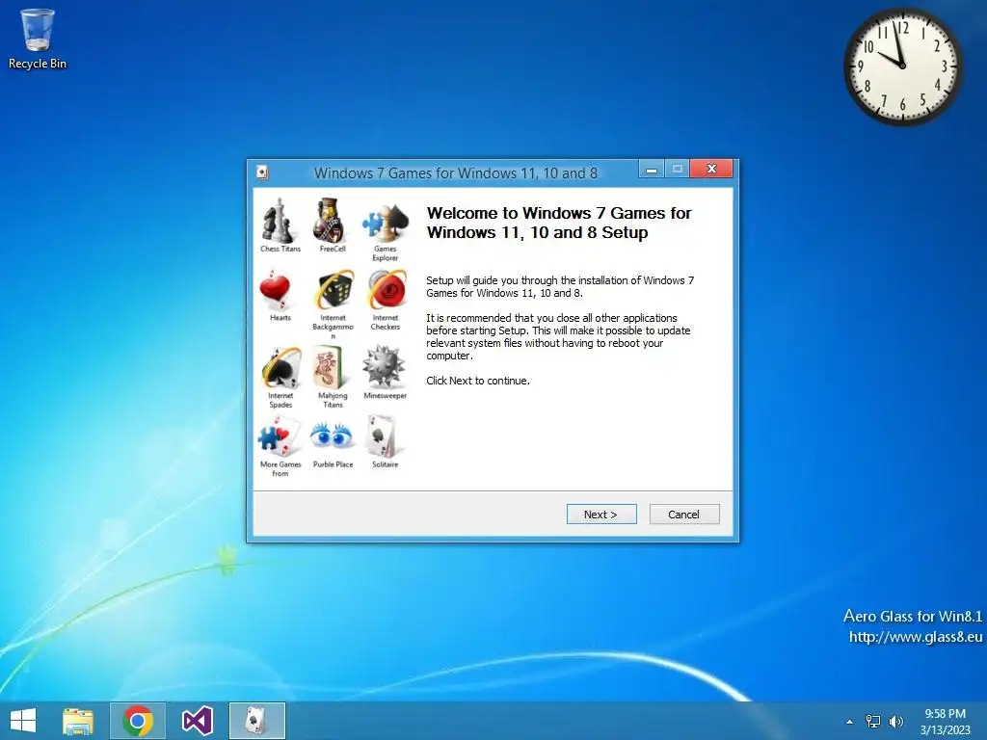Select the Minesweeper mine icon
This screenshot has height=740, width=987.
pyautogui.click(x=384, y=366)
